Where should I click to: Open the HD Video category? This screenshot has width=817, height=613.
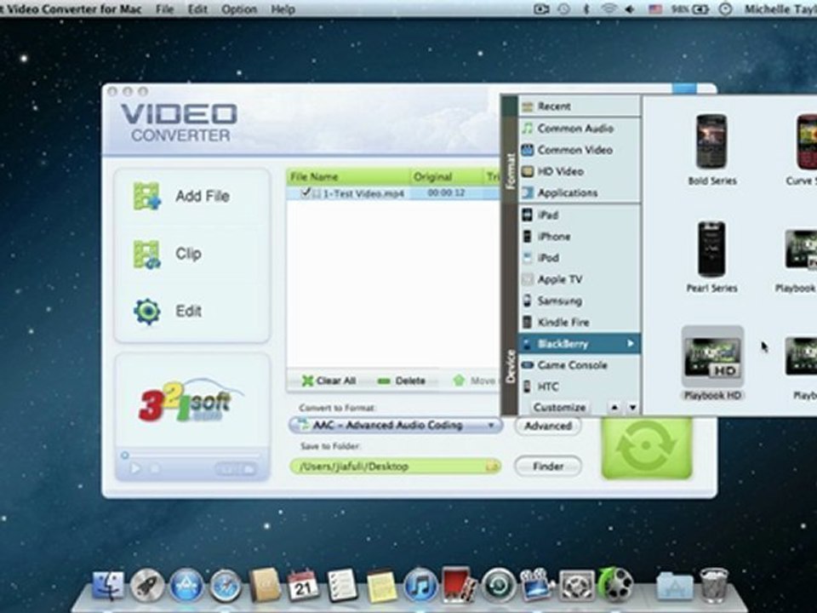pos(580,171)
